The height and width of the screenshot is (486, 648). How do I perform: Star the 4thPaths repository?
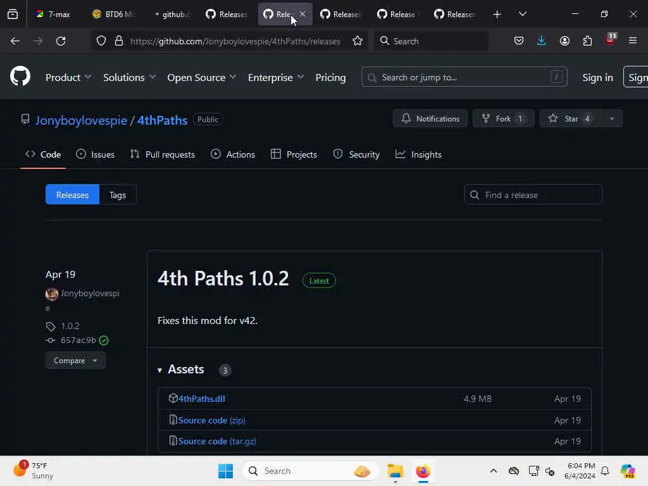(570, 118)
